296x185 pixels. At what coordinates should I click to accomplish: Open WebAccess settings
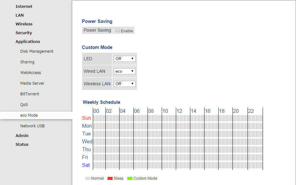(31, 73)
